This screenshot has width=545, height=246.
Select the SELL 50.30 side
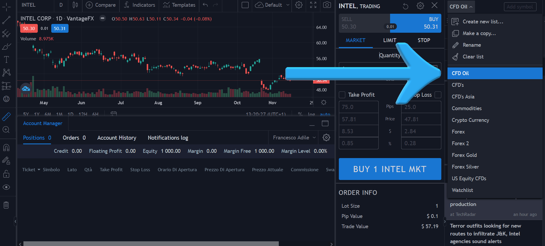point(364,23)
